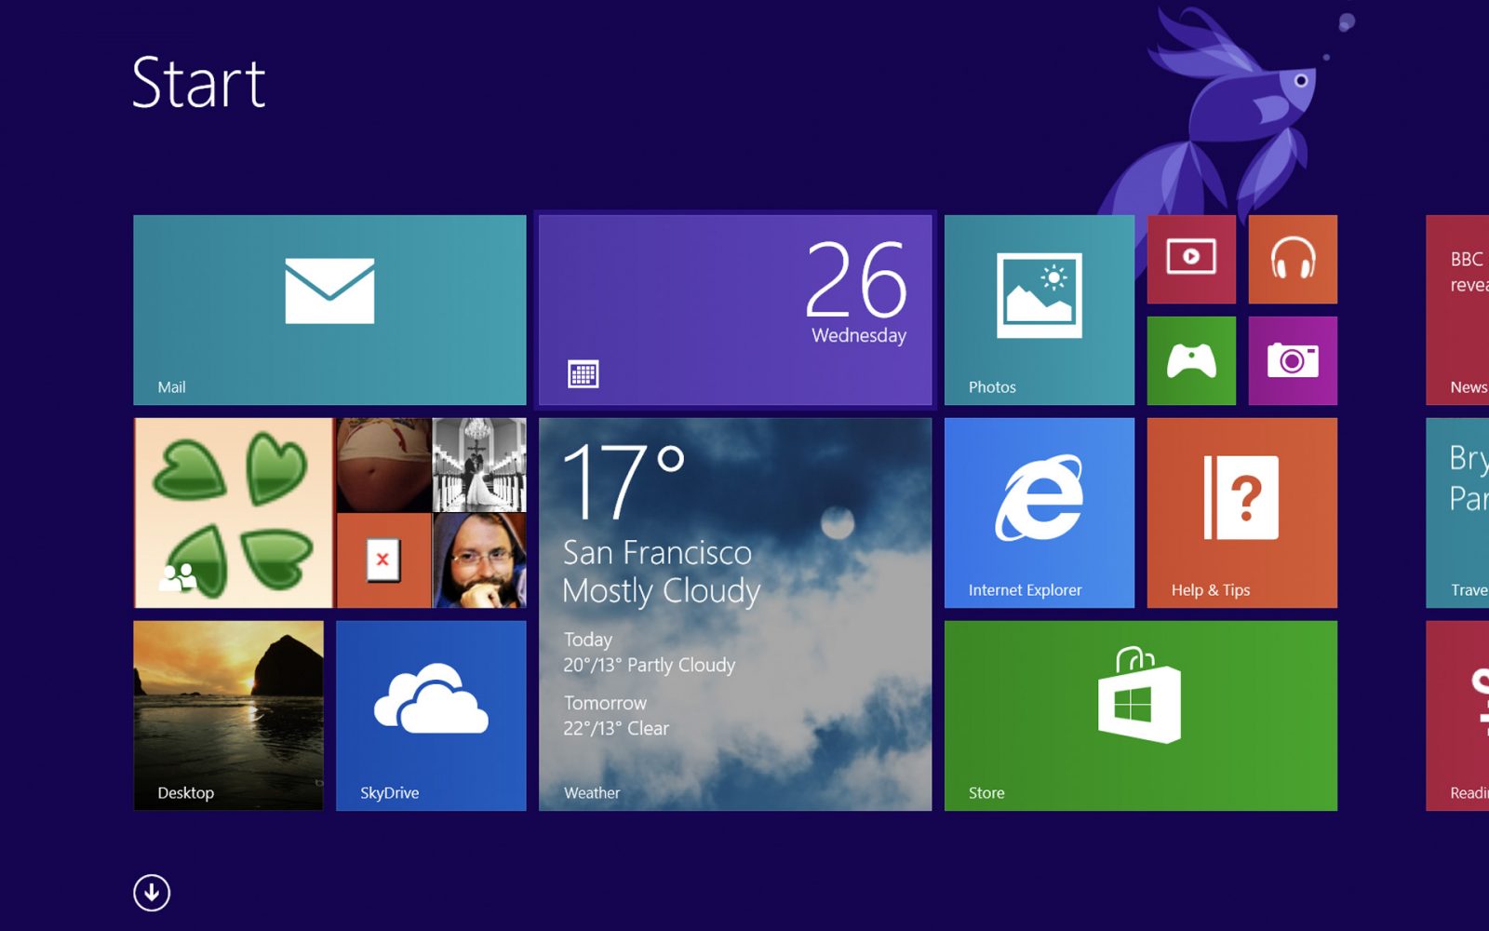Click the wedding photo in People tile
The height and width of the screenshot is (931, 1489).
[x=479, y=465]
